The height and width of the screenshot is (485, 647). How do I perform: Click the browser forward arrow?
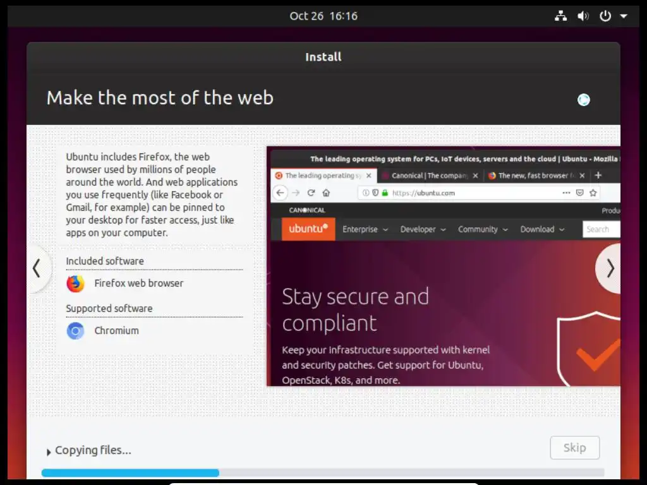tap(296, 193)
